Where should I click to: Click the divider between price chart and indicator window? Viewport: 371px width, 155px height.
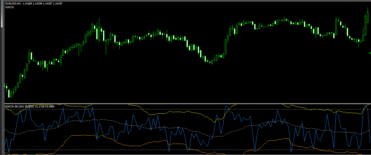186,104
